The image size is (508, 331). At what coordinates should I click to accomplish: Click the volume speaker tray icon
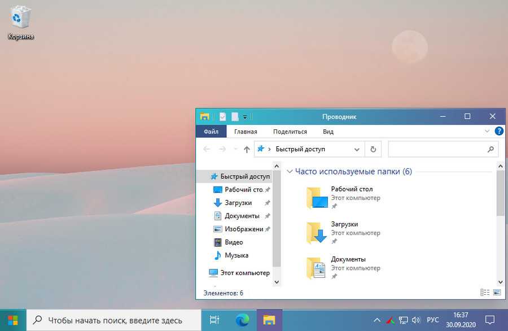tap(415, 320)
